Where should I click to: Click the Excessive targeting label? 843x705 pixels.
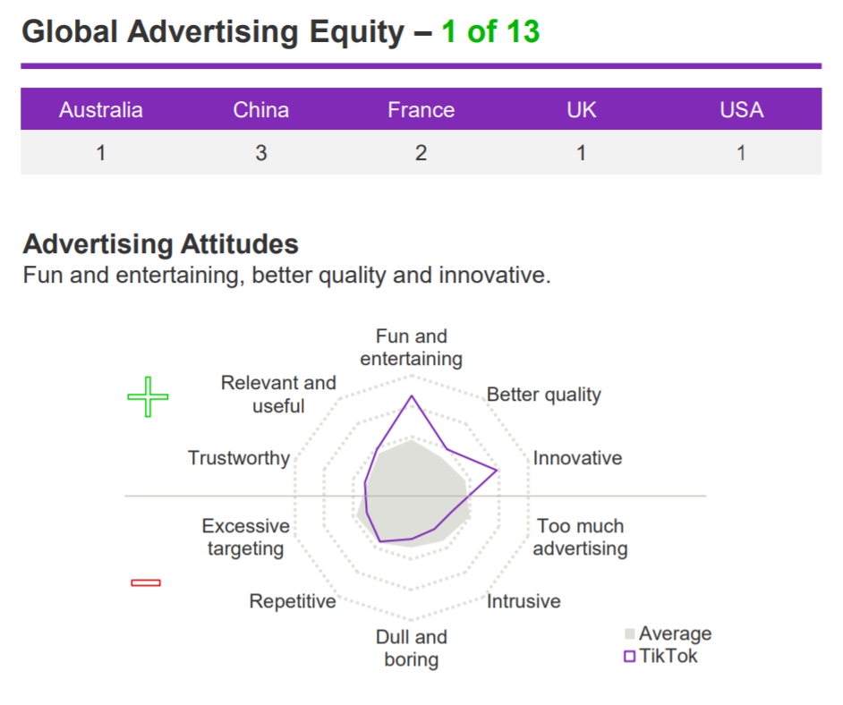(x=246, y=537)
